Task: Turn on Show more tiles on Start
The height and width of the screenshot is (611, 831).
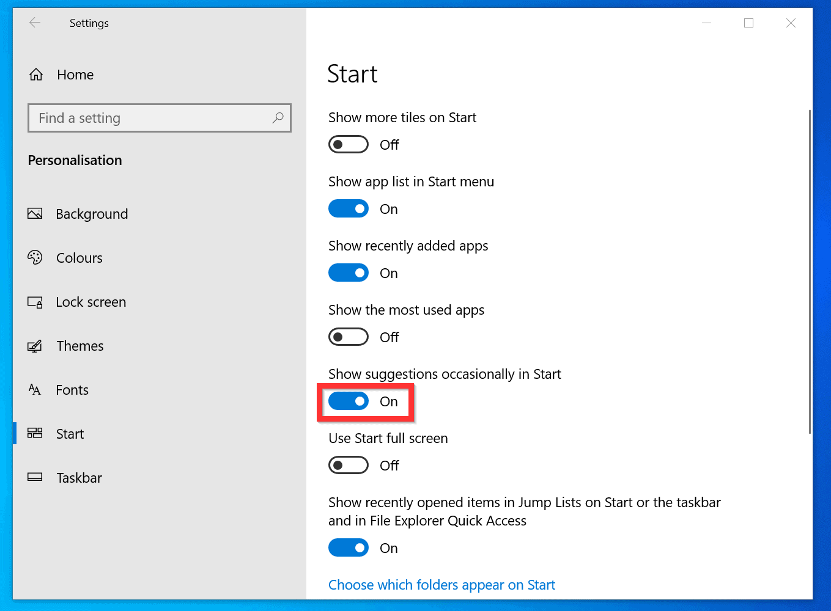Action: coord(349,145)
